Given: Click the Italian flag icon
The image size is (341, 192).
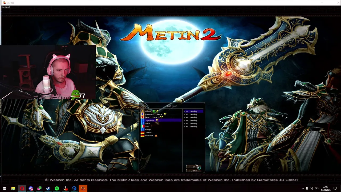Looking at the screenshot, I should tap(143, 126).
